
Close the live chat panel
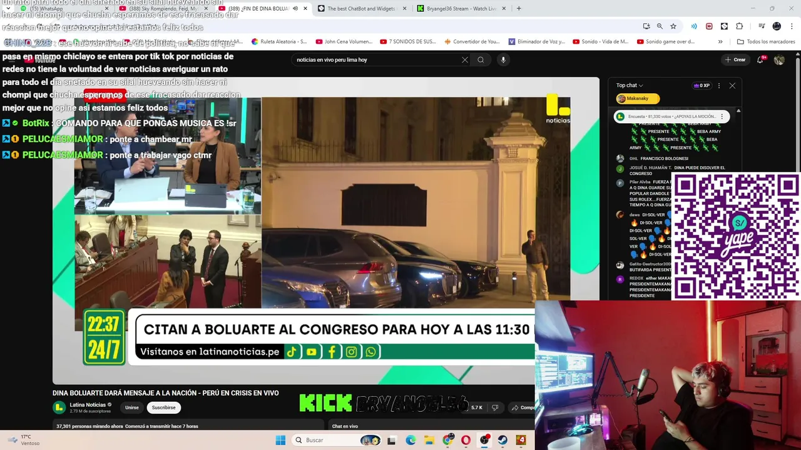pyautogui.click(x=732, y=86)
